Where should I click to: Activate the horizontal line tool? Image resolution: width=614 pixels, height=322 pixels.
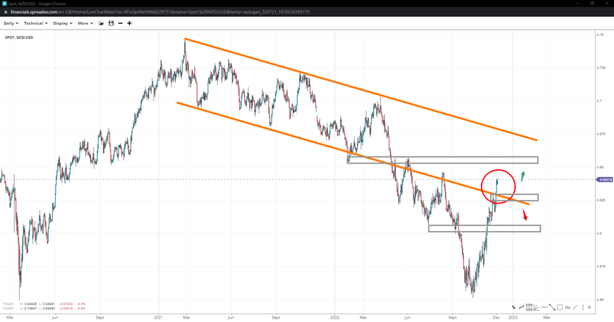click(544, 307)
